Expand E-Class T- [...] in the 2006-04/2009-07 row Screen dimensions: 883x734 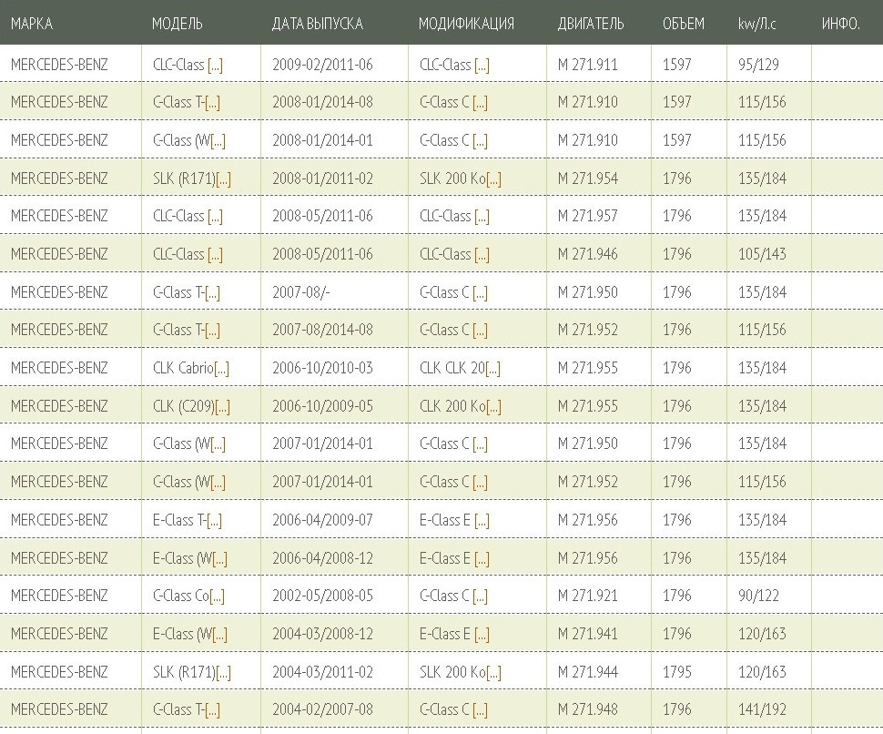coord(215,521)
